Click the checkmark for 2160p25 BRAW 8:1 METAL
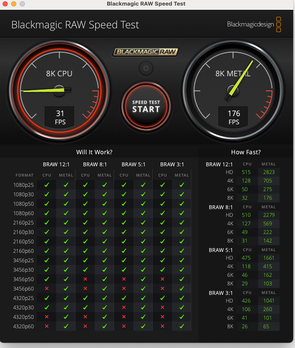Screen dimensions: 295x348 (105, 222)
